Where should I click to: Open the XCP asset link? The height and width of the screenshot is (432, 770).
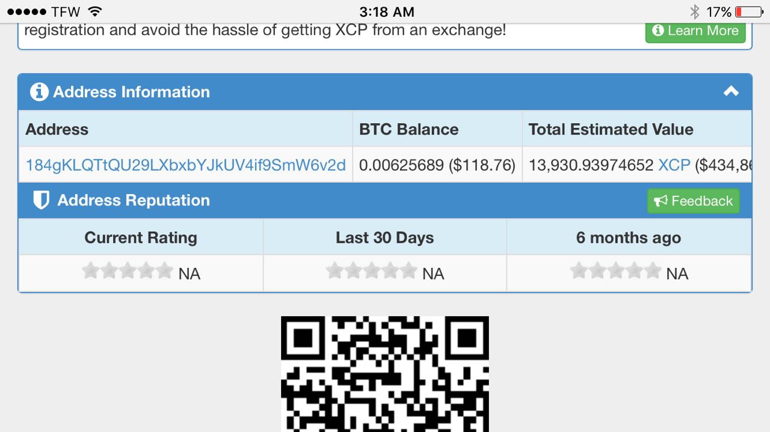click(674, 165)
